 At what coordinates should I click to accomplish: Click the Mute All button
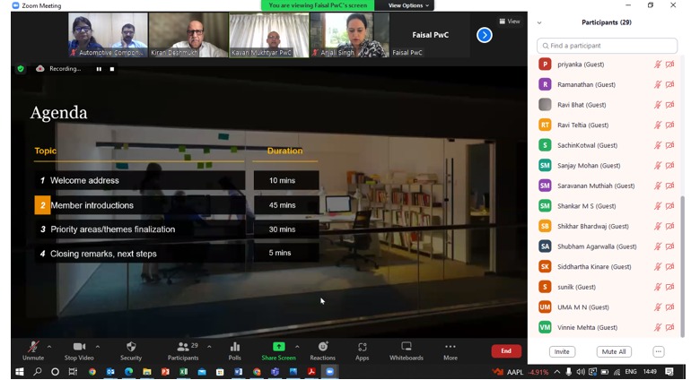click(614, 351)
